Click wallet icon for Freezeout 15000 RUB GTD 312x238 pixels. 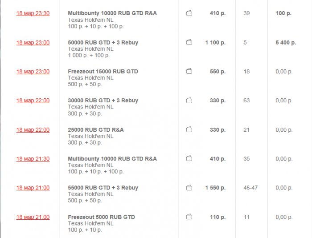(x=189, y=72)
